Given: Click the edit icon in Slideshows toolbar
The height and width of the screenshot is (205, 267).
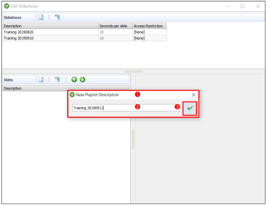Looking at the screenshot, I should pos(57,17).
